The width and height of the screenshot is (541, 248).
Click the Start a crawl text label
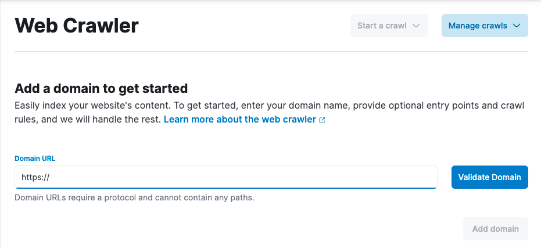coord(382,26)
